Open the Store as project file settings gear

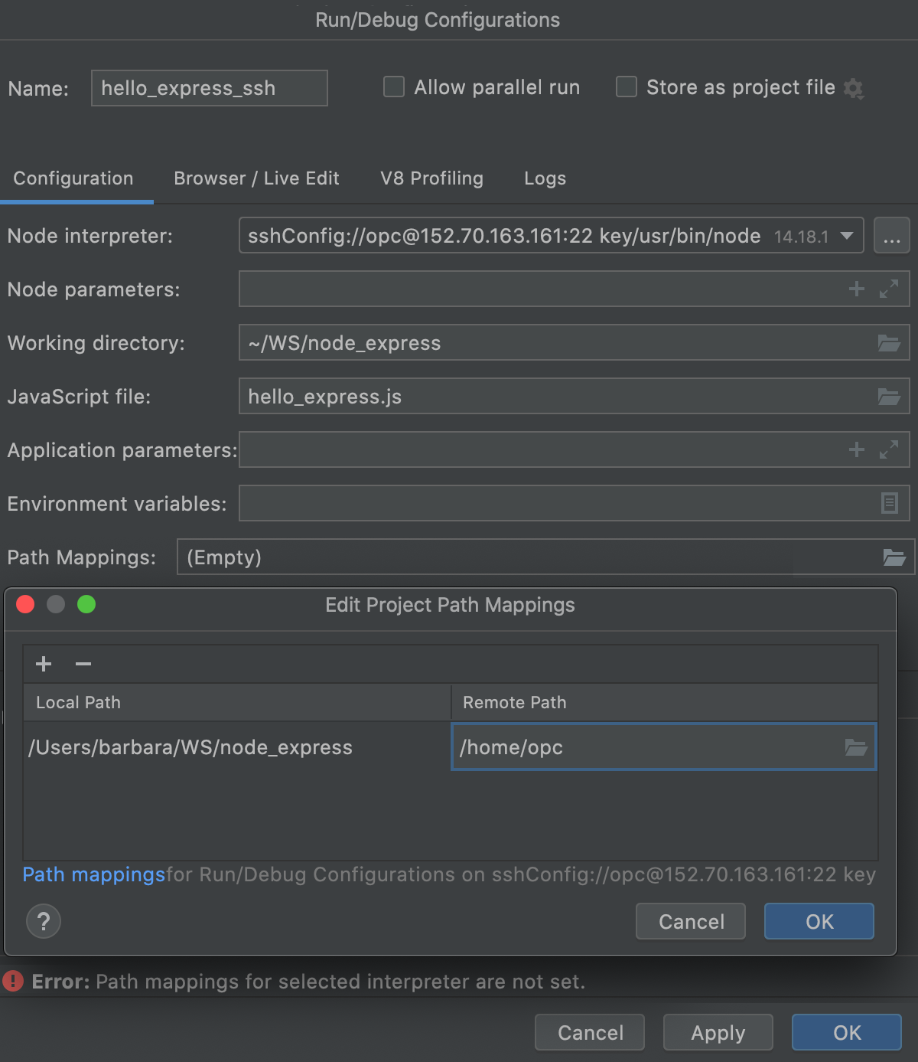[x=855, y=87]
